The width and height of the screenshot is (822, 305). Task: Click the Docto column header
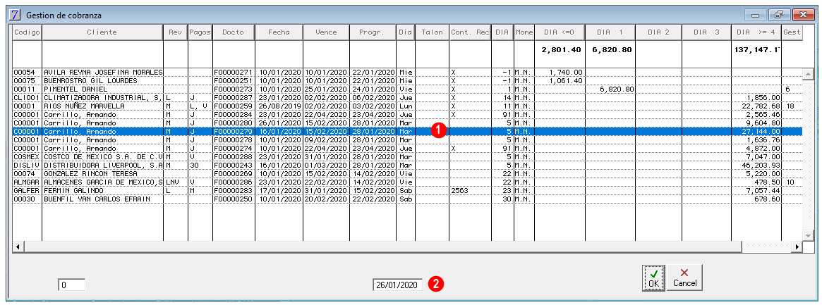tap(234, 32)
